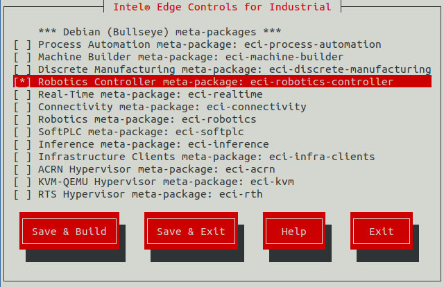Open the Help button
The height and width of the screenshot is (287, 444).
pyautogui.click(x=294, y=231)
